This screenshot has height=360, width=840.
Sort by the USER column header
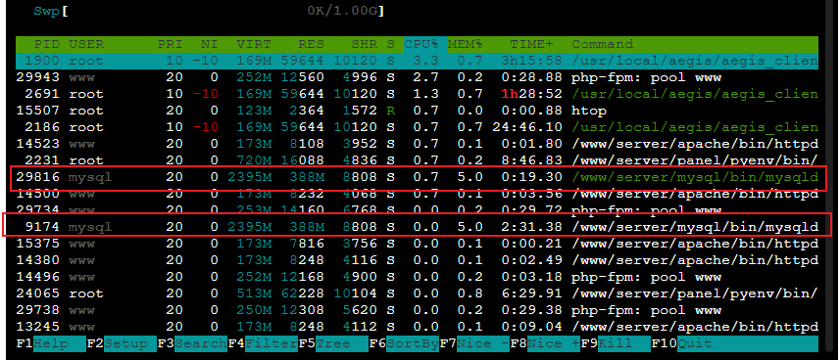(x=86, y=44)
